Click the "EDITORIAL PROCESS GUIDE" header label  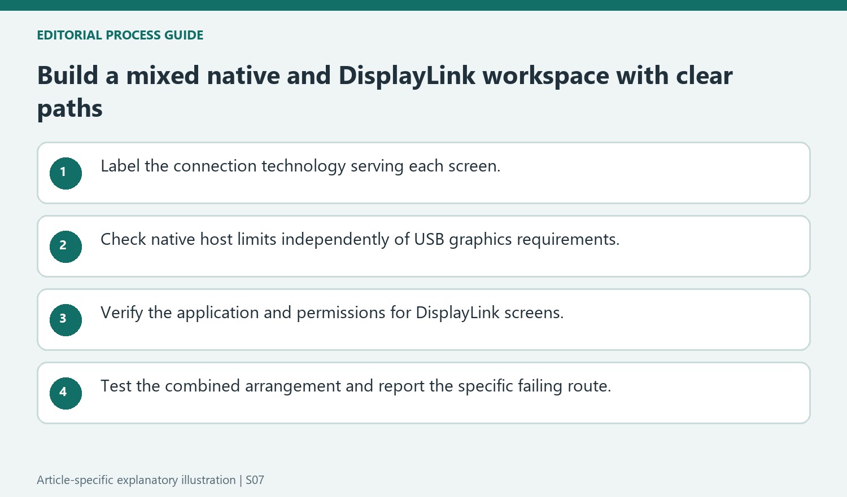coord(120,35)
